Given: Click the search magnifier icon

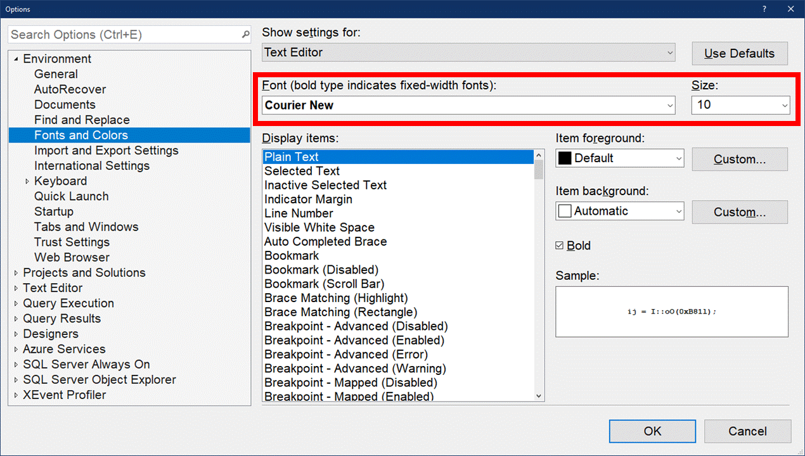Looking at the screenshot, I should [246, 35].
